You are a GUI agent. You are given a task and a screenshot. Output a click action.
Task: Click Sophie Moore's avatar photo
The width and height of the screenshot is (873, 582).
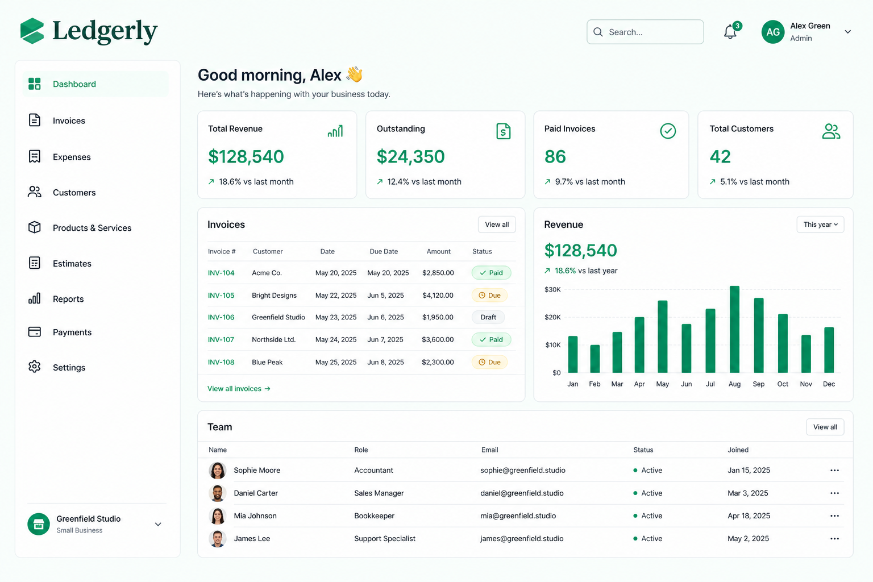(x=217, y=471)
